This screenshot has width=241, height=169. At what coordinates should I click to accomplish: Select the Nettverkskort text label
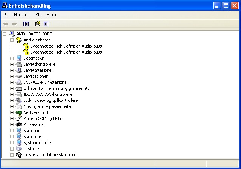click(x=36, y=112)
